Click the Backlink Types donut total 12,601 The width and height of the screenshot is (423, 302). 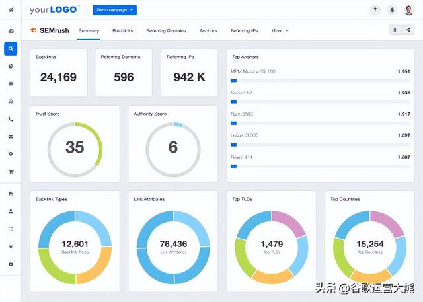point(75,244)
